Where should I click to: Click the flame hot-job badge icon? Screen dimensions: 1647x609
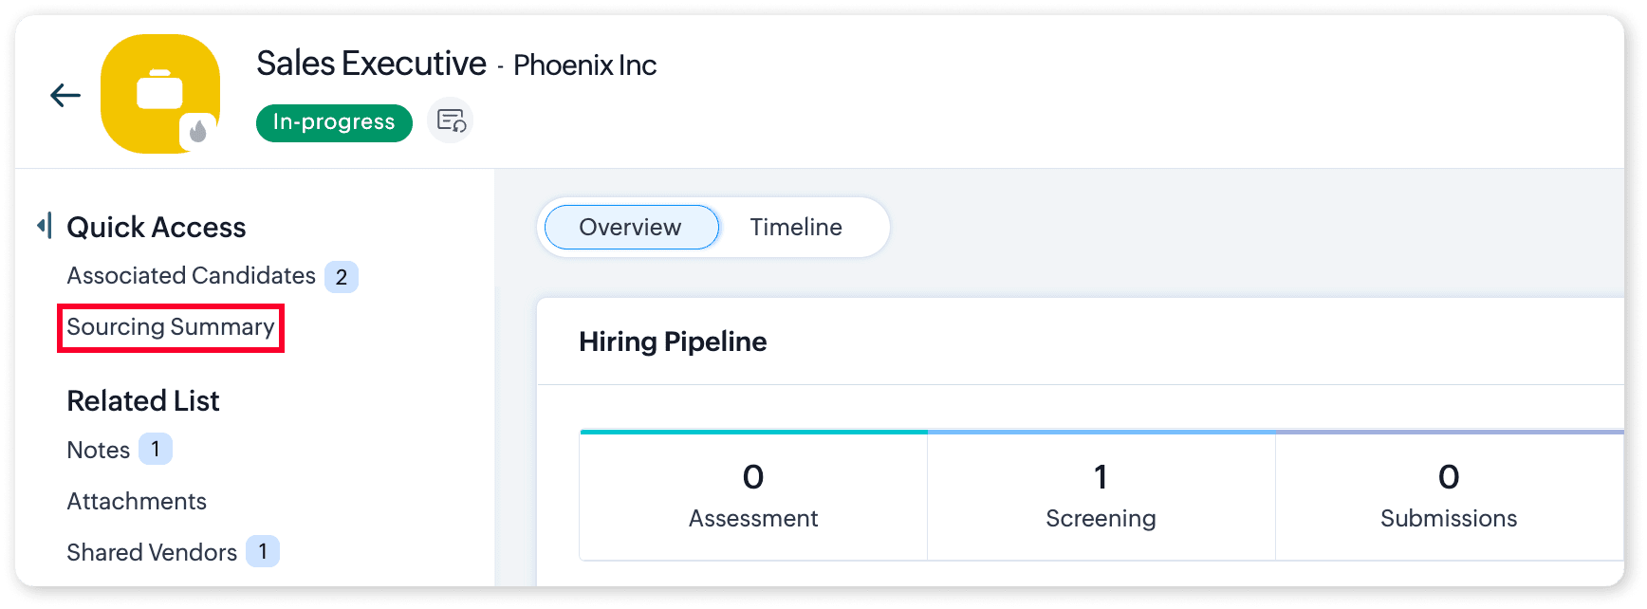198,132
